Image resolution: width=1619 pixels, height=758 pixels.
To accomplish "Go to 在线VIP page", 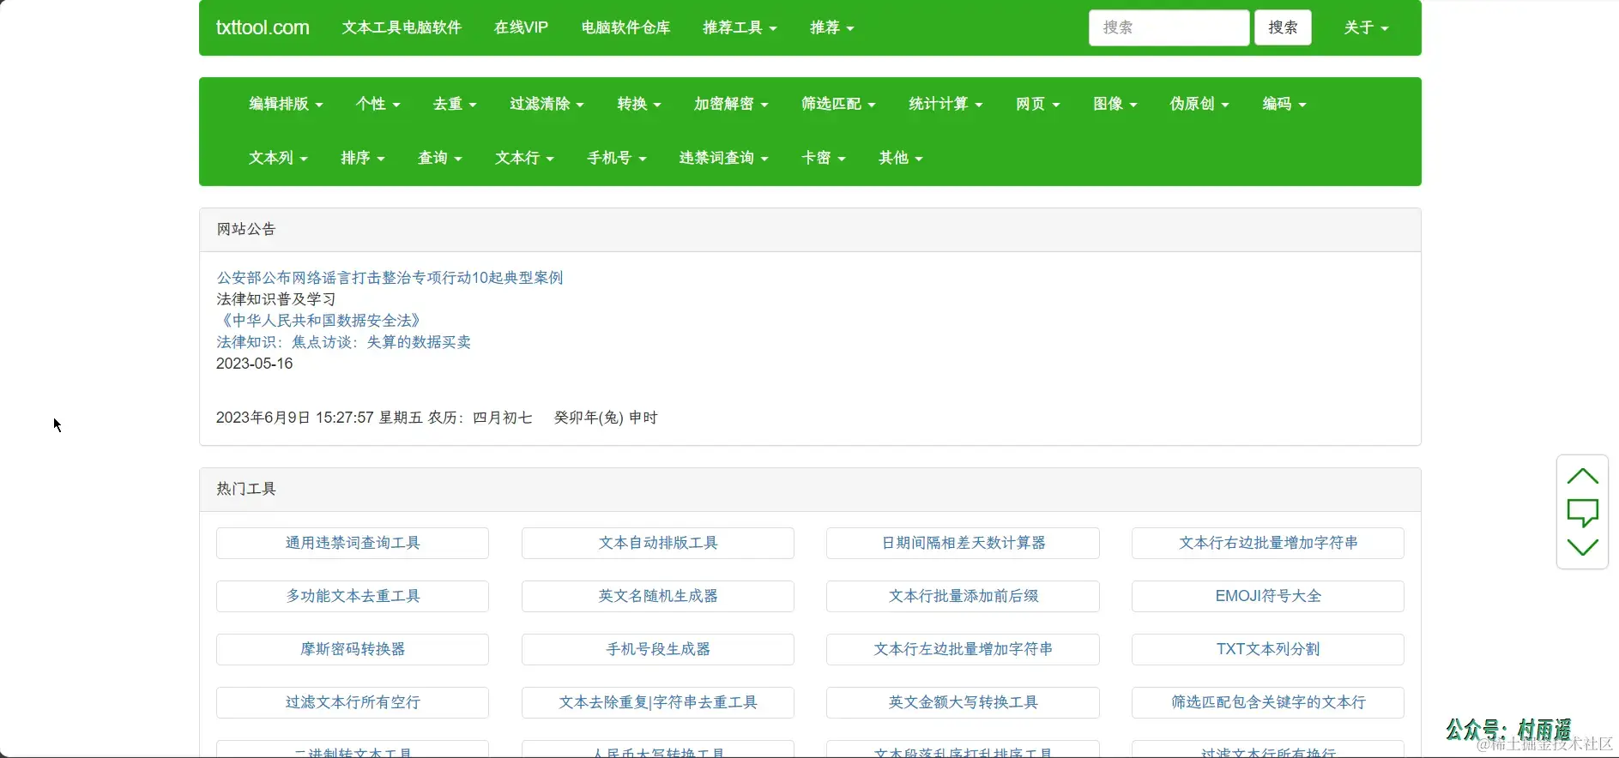I will coord(521,27).
